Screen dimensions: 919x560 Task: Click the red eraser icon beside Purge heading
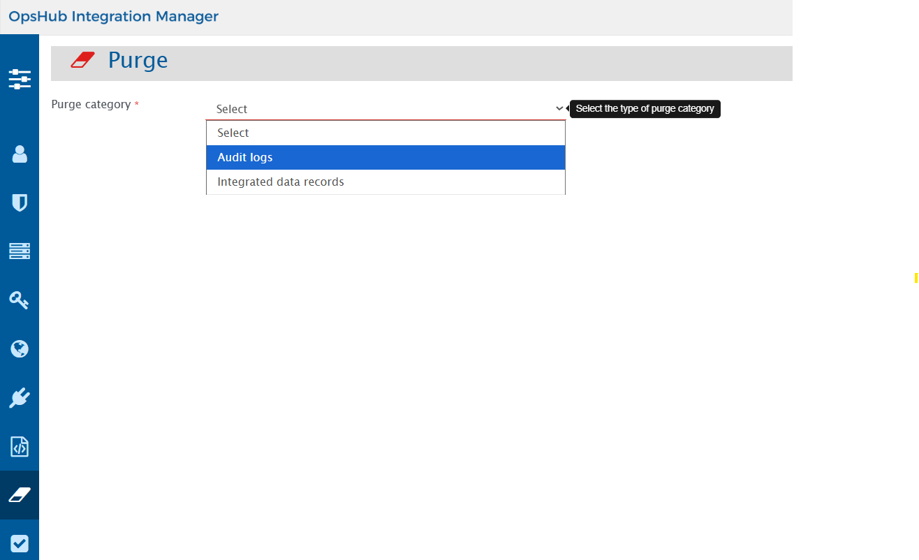(x=82, y=60)
